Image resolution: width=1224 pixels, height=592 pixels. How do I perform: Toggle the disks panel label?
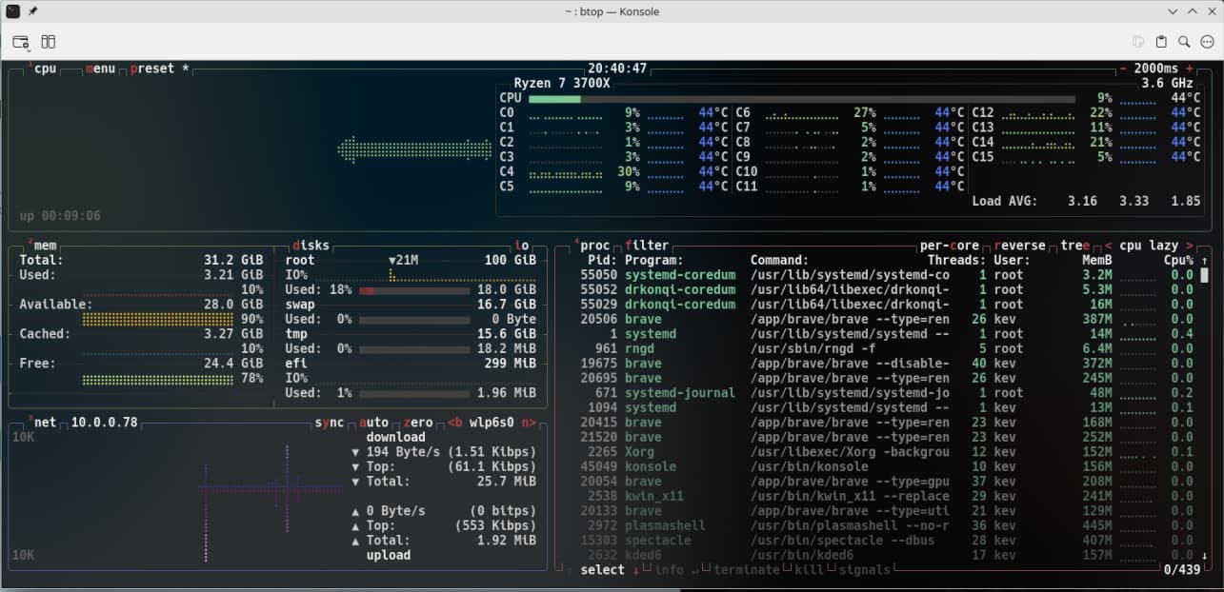pos(311,246)
